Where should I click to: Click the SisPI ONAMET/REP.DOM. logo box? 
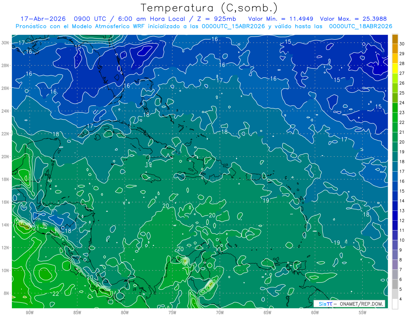(349, 304)
